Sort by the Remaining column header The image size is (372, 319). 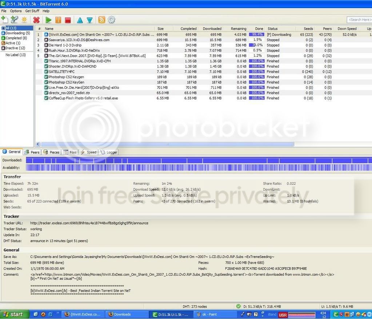point(236,28)
